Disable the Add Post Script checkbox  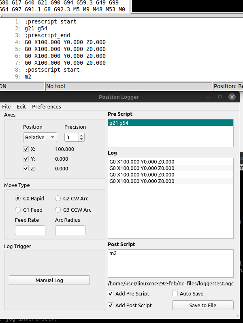111,305
